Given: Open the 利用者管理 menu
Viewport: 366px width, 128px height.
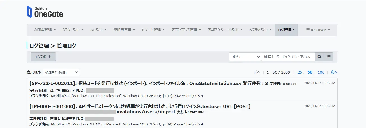Looking at the screenshot, I should [x=45, y=30].
